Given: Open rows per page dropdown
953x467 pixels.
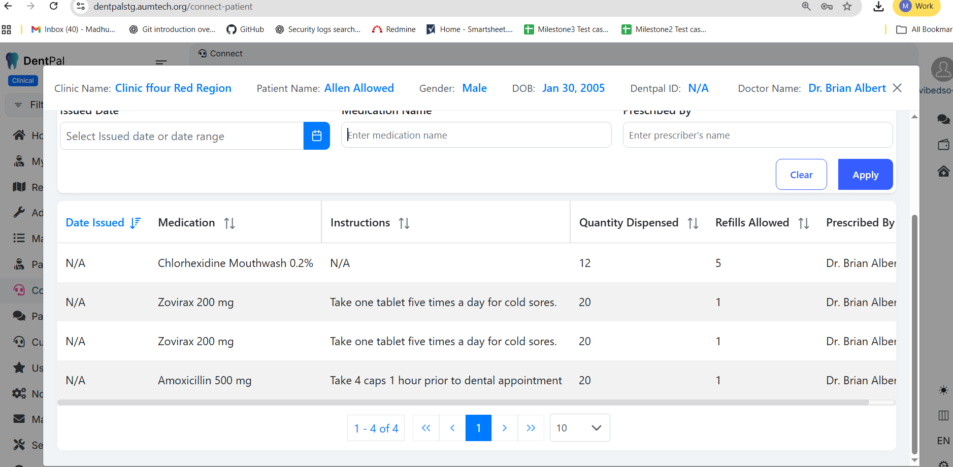Looking at the screenshot, I should 579,428.
